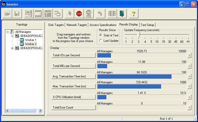Viewport: 198px width, 122px height.
Task: Open Total MBs per Second arrow menu
Action: coord(189,66)
